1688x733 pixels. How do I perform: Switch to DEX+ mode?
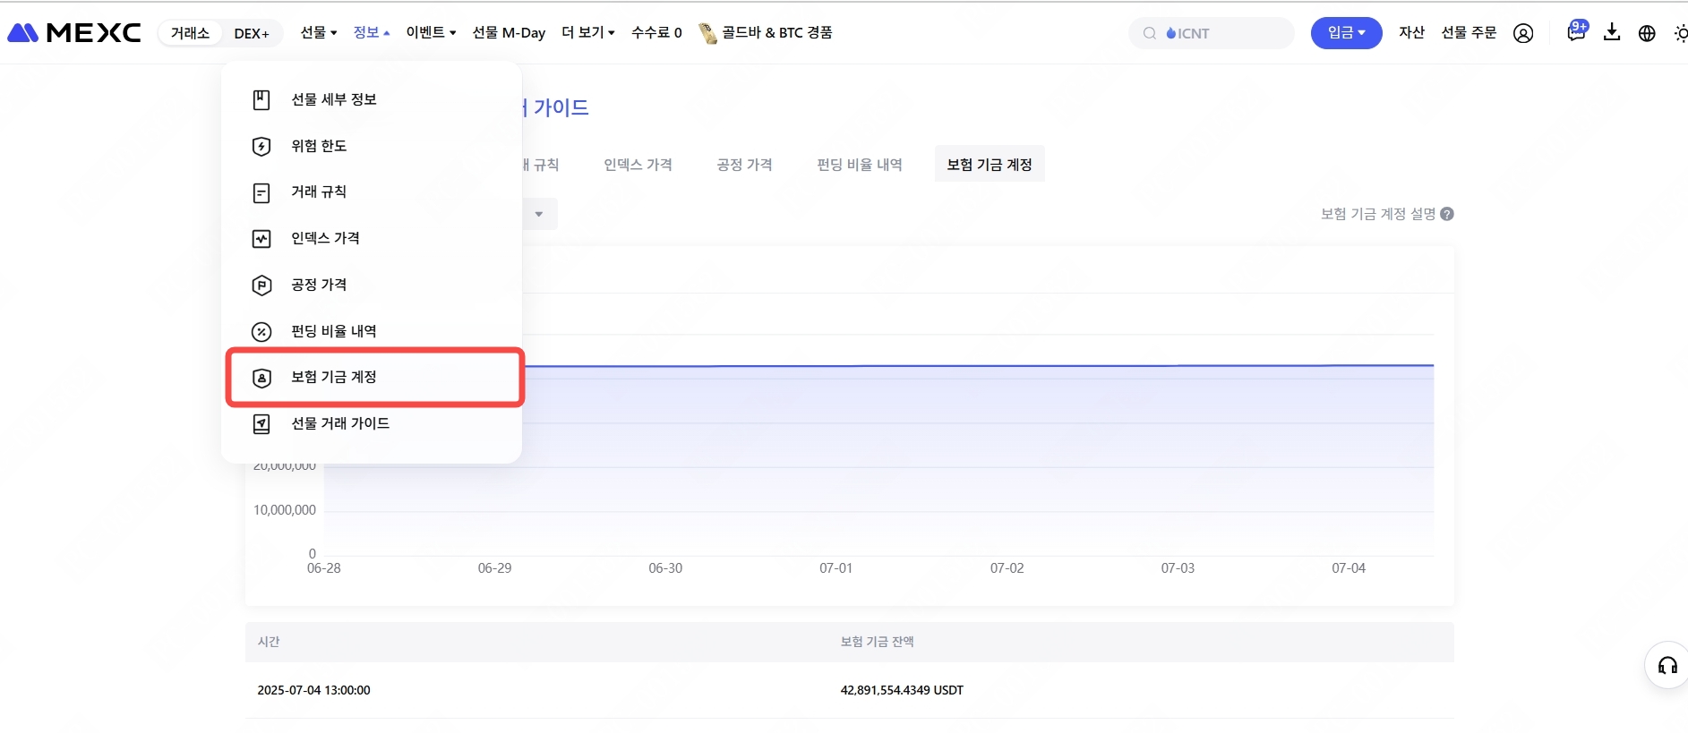click(252, 33)
